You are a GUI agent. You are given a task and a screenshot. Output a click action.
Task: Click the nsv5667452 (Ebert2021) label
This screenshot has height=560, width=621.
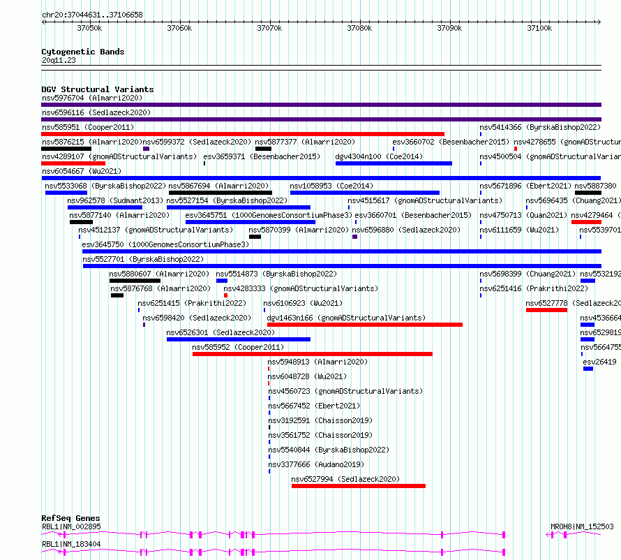[314, 406]
